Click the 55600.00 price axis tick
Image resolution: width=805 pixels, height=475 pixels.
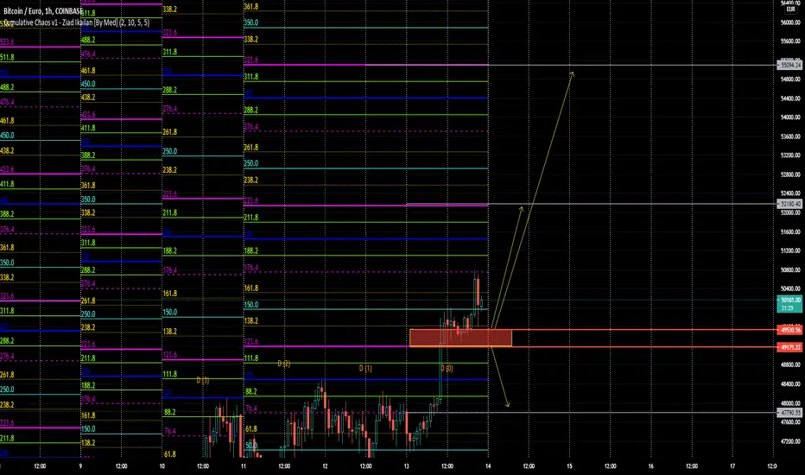click(x=790, y=41)
